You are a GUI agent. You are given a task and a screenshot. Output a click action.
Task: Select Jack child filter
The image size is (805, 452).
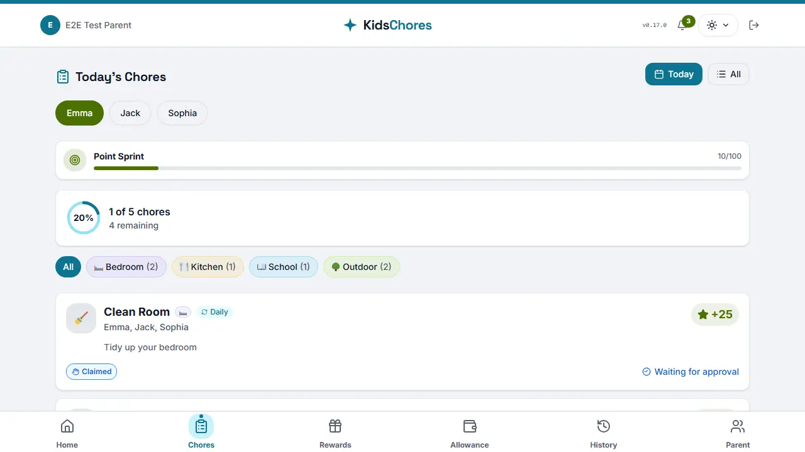click(x=130, y=113)
